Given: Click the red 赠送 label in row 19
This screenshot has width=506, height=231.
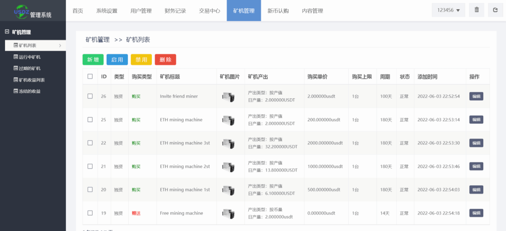Looking at the screenshot, I should pos(136,213).
